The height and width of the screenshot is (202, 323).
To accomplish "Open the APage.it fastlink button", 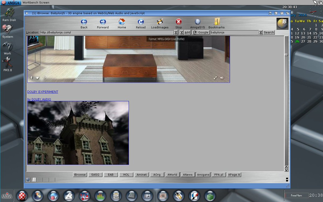I will [234, 175].
